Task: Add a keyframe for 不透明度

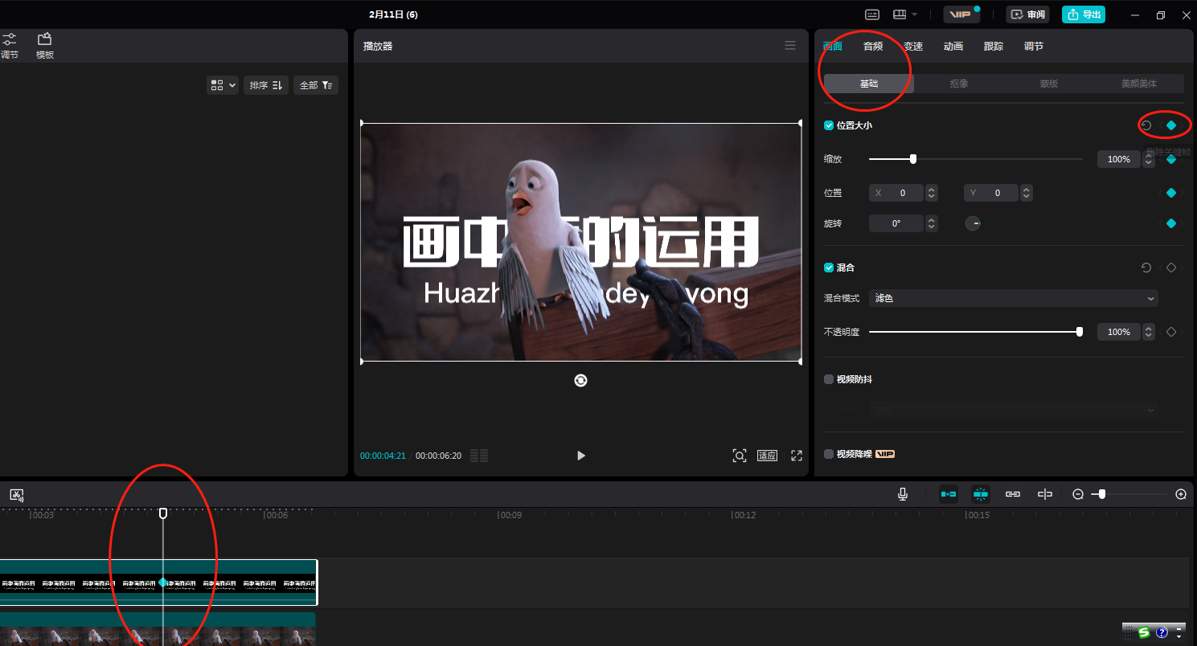Action: tap(1171, 332)
